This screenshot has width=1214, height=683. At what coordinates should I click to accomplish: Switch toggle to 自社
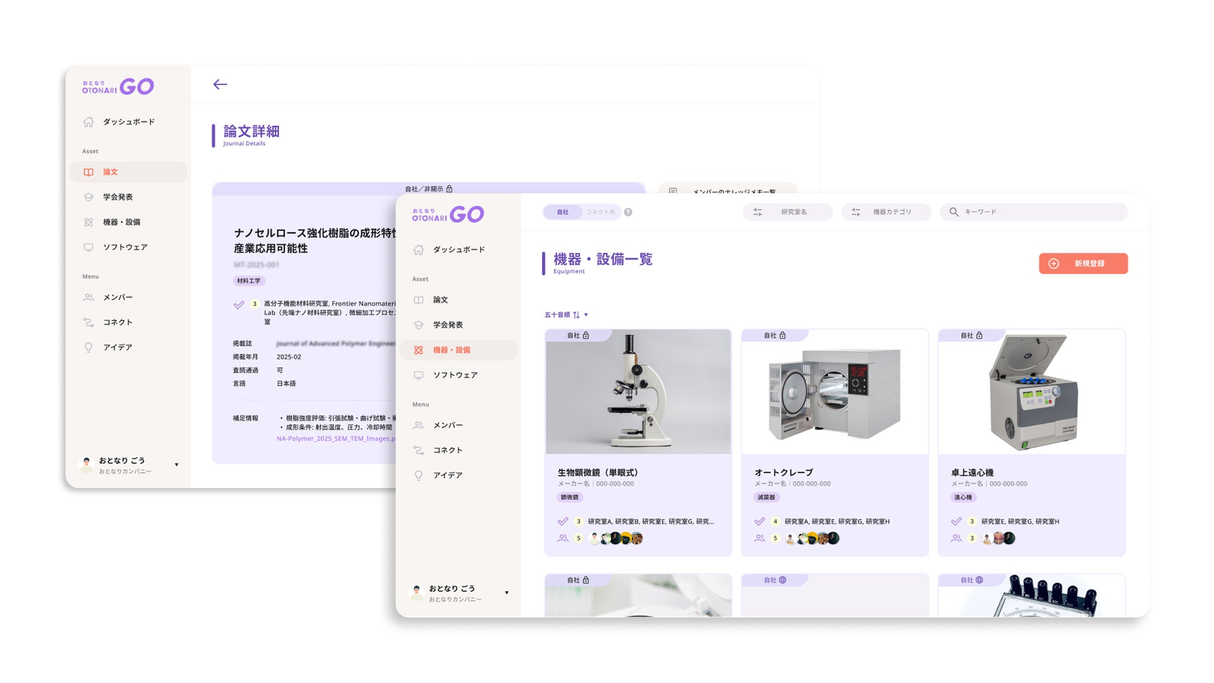point(562,212)
